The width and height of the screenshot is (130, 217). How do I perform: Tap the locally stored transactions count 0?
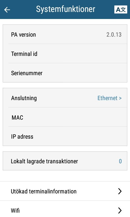tap(120, 161)
